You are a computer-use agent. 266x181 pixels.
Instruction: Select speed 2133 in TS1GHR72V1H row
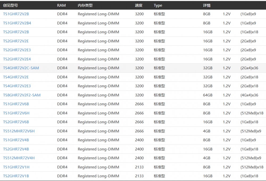click(x=139, y=167)
